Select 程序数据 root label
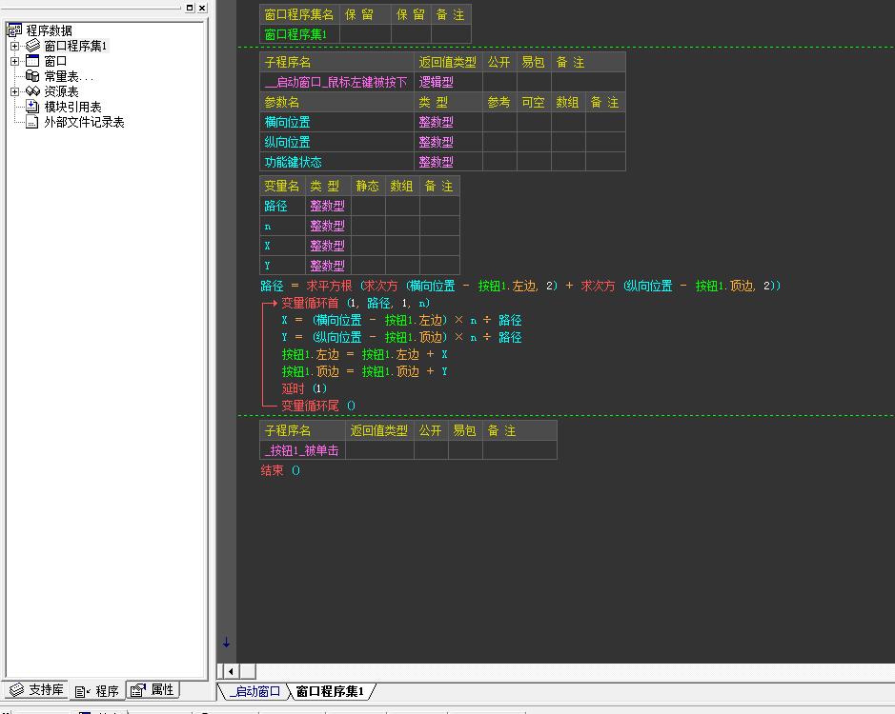 point(50,30)
